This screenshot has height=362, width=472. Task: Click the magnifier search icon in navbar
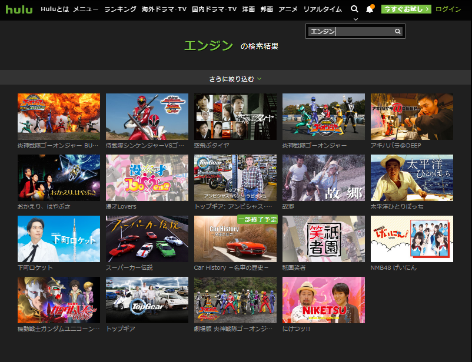click(x=354, y=9)
